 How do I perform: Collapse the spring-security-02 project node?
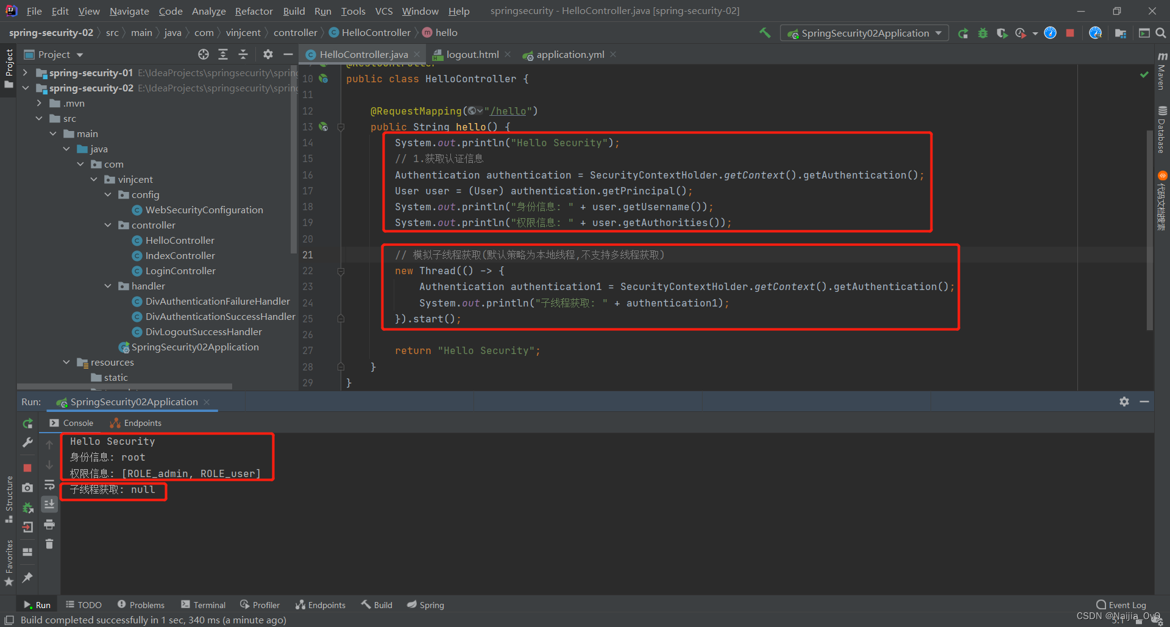(25, 88)
